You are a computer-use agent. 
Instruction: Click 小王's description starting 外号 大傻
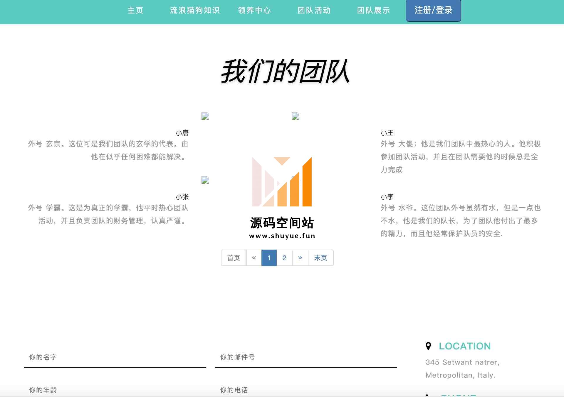(461, 157)
